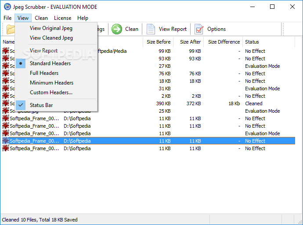Viewport: 303px width, 225px height.
Task: Maximize the Jpeg Scrubber window
Action: click(272, 7)
